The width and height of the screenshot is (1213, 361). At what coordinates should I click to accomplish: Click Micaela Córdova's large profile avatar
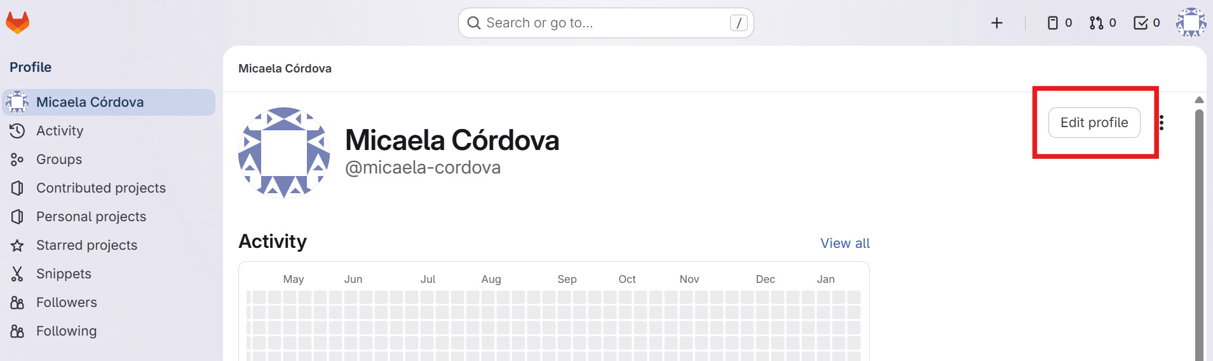[x=284, y=153]
